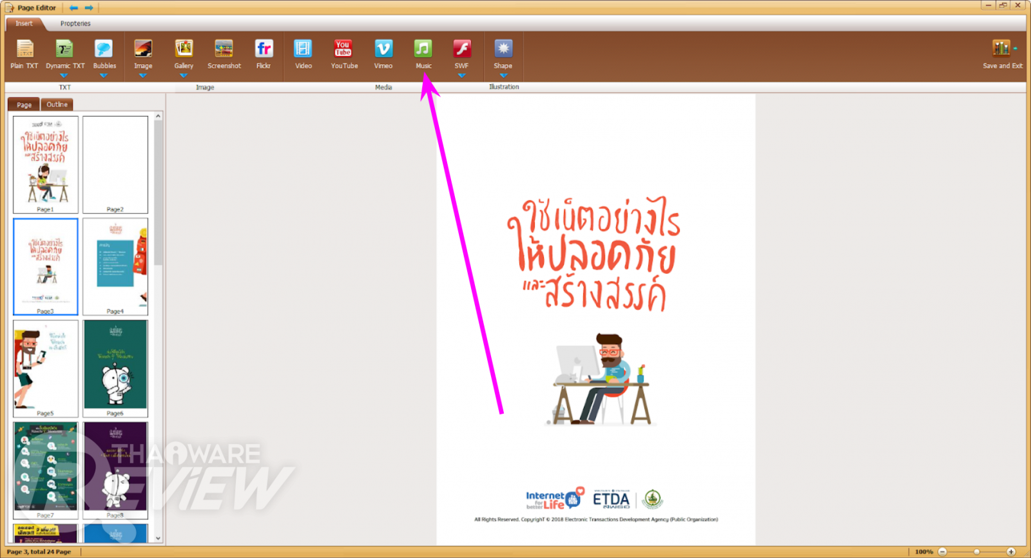Insert an Image onto the page

pyautogui.click(x=143, y=53)
